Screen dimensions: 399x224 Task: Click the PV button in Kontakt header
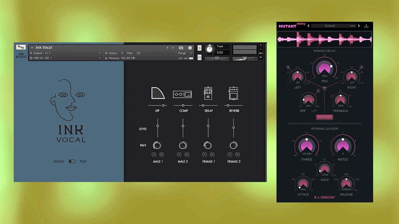pyautogui.click(x=261, y=57)
